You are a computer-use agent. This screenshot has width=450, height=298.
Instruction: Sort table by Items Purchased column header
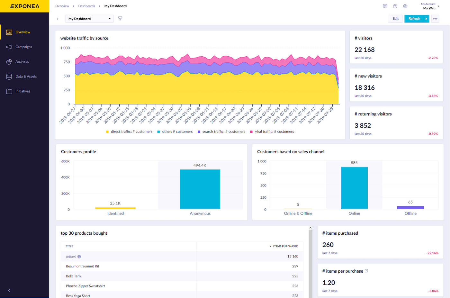tap(285, 246)
